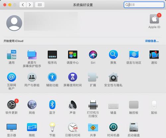
Task: Click the 详细信息... iCloud link
Action: click(x=152, y=41)
